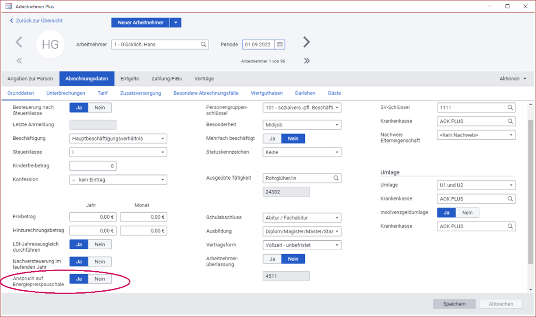The image size is (536, 317).
Task: Click the Kinderfreibetrag input field
Action: (93, 166)
